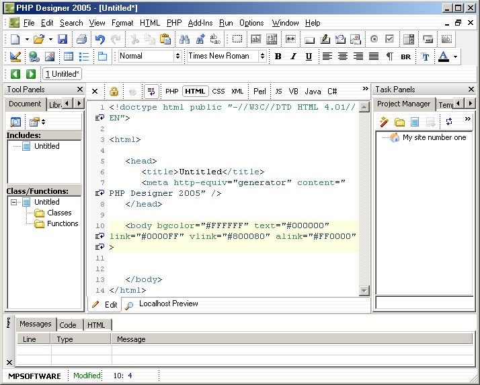The image size is (480, 385).
Task: Switch syntax highlighting to C#
Action: pos(332,92)
